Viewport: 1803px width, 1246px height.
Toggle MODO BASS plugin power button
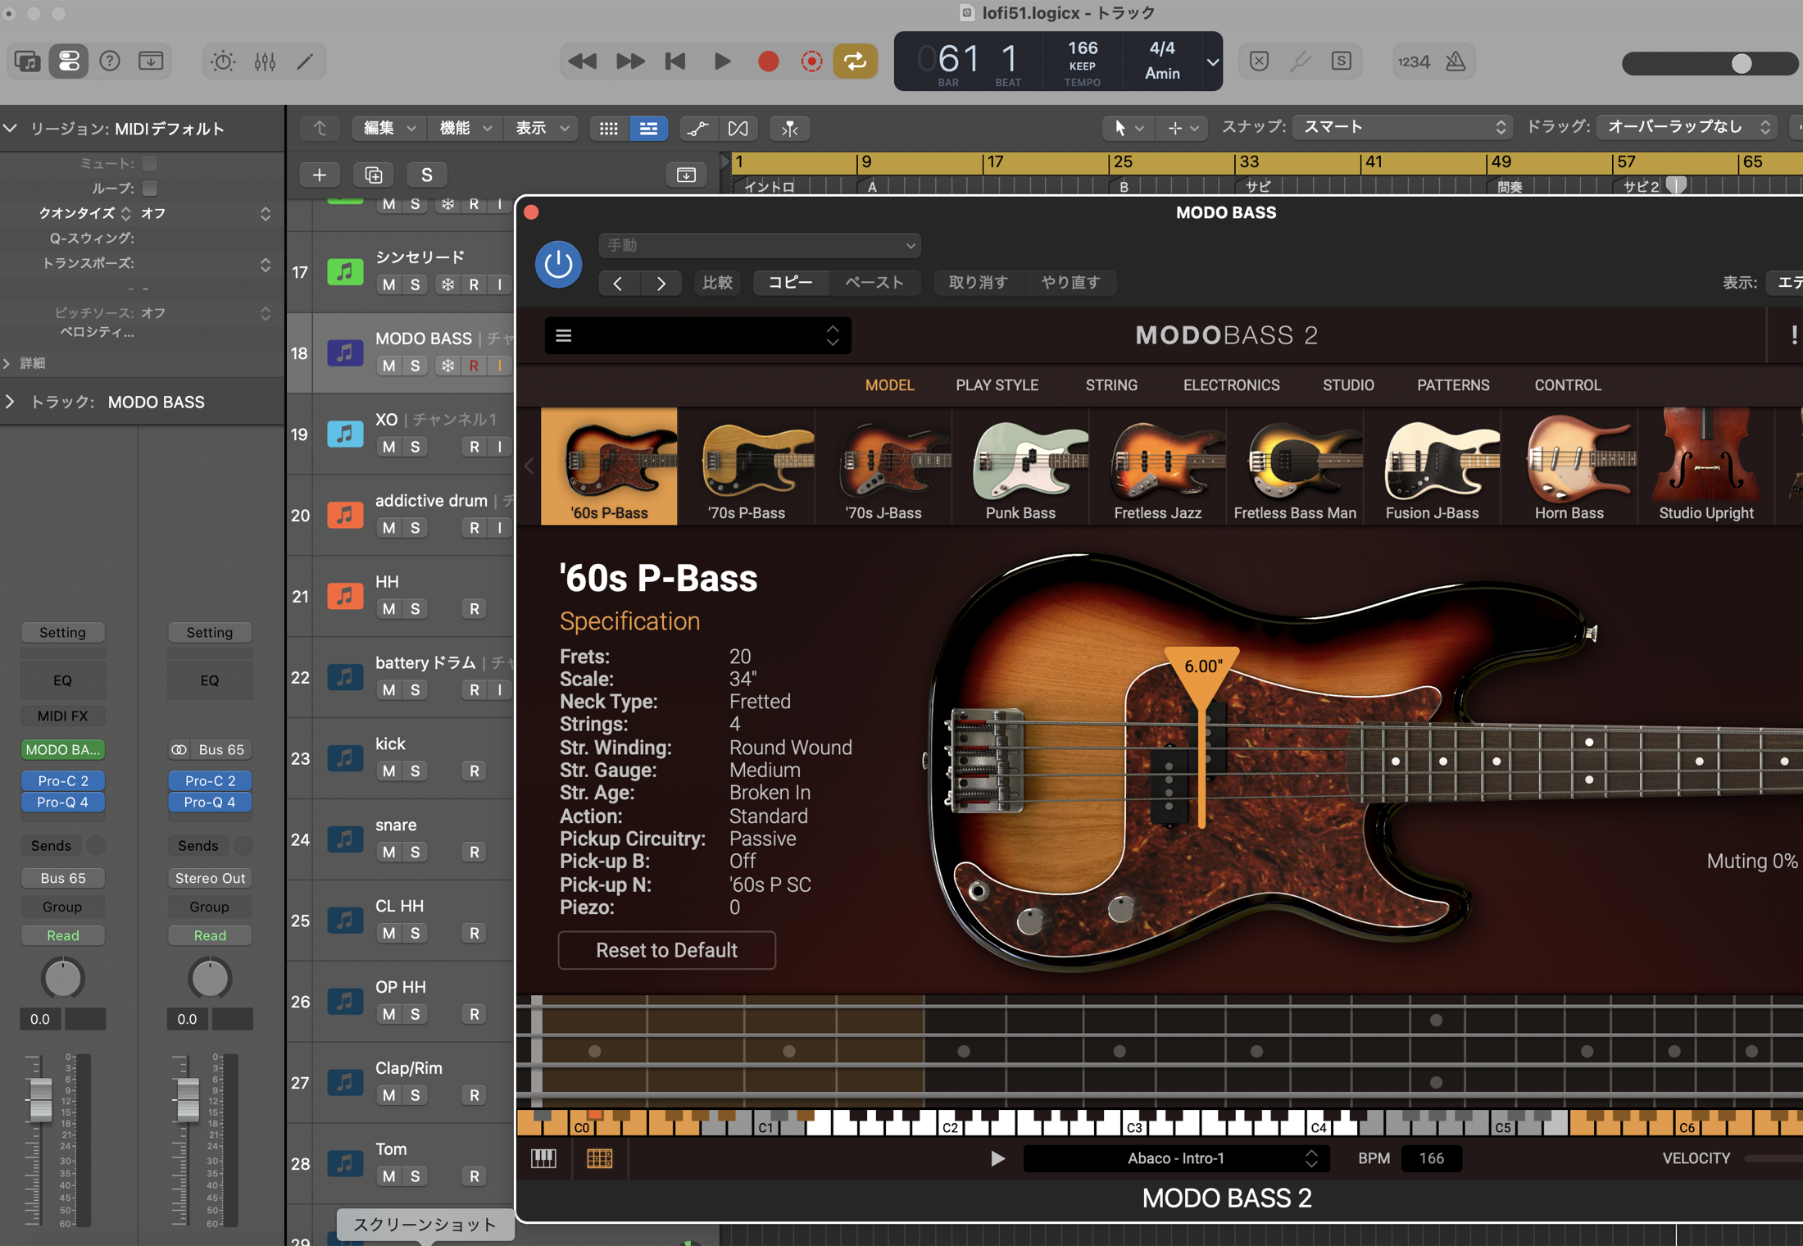559,264
